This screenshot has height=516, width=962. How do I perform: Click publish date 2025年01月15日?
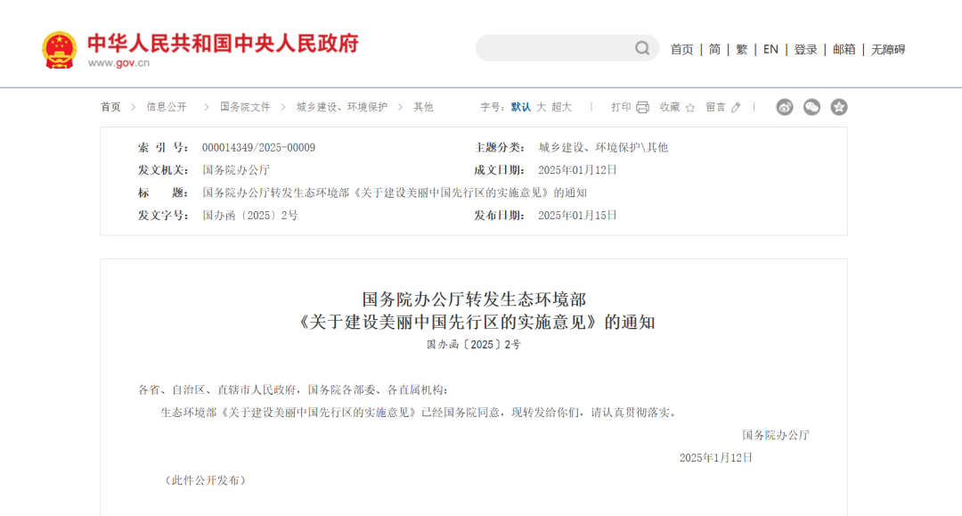(x=577, y=216)
